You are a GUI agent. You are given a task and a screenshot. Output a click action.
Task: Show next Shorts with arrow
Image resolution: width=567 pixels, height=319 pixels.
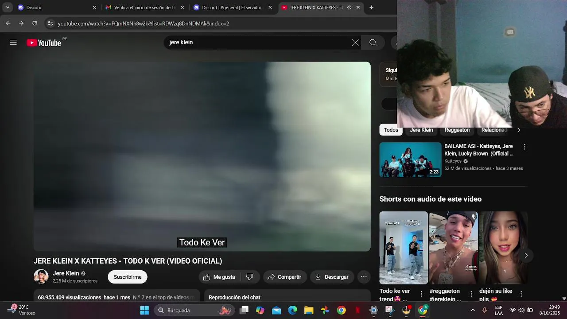point(526,255)
